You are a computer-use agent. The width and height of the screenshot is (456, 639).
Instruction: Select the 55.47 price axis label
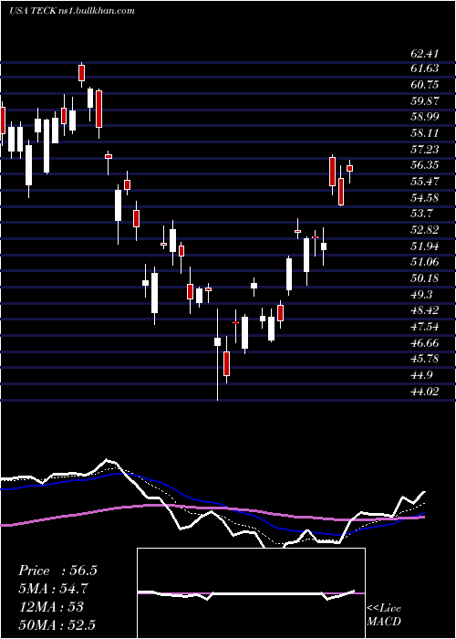[424, 182]
